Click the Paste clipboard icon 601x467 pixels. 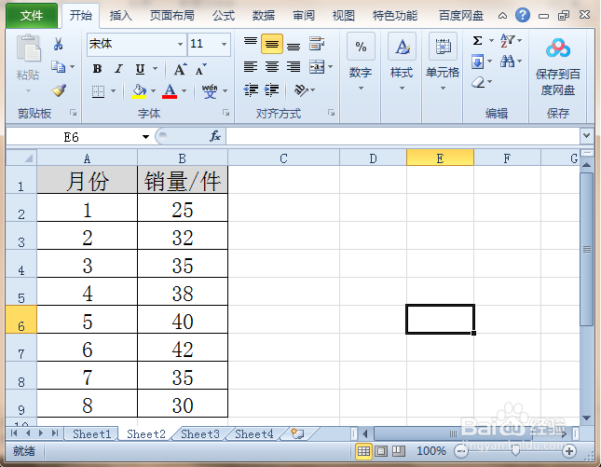click(x=28, y=48)
